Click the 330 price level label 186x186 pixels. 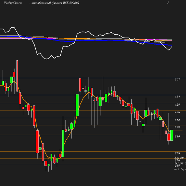[177, 137]
